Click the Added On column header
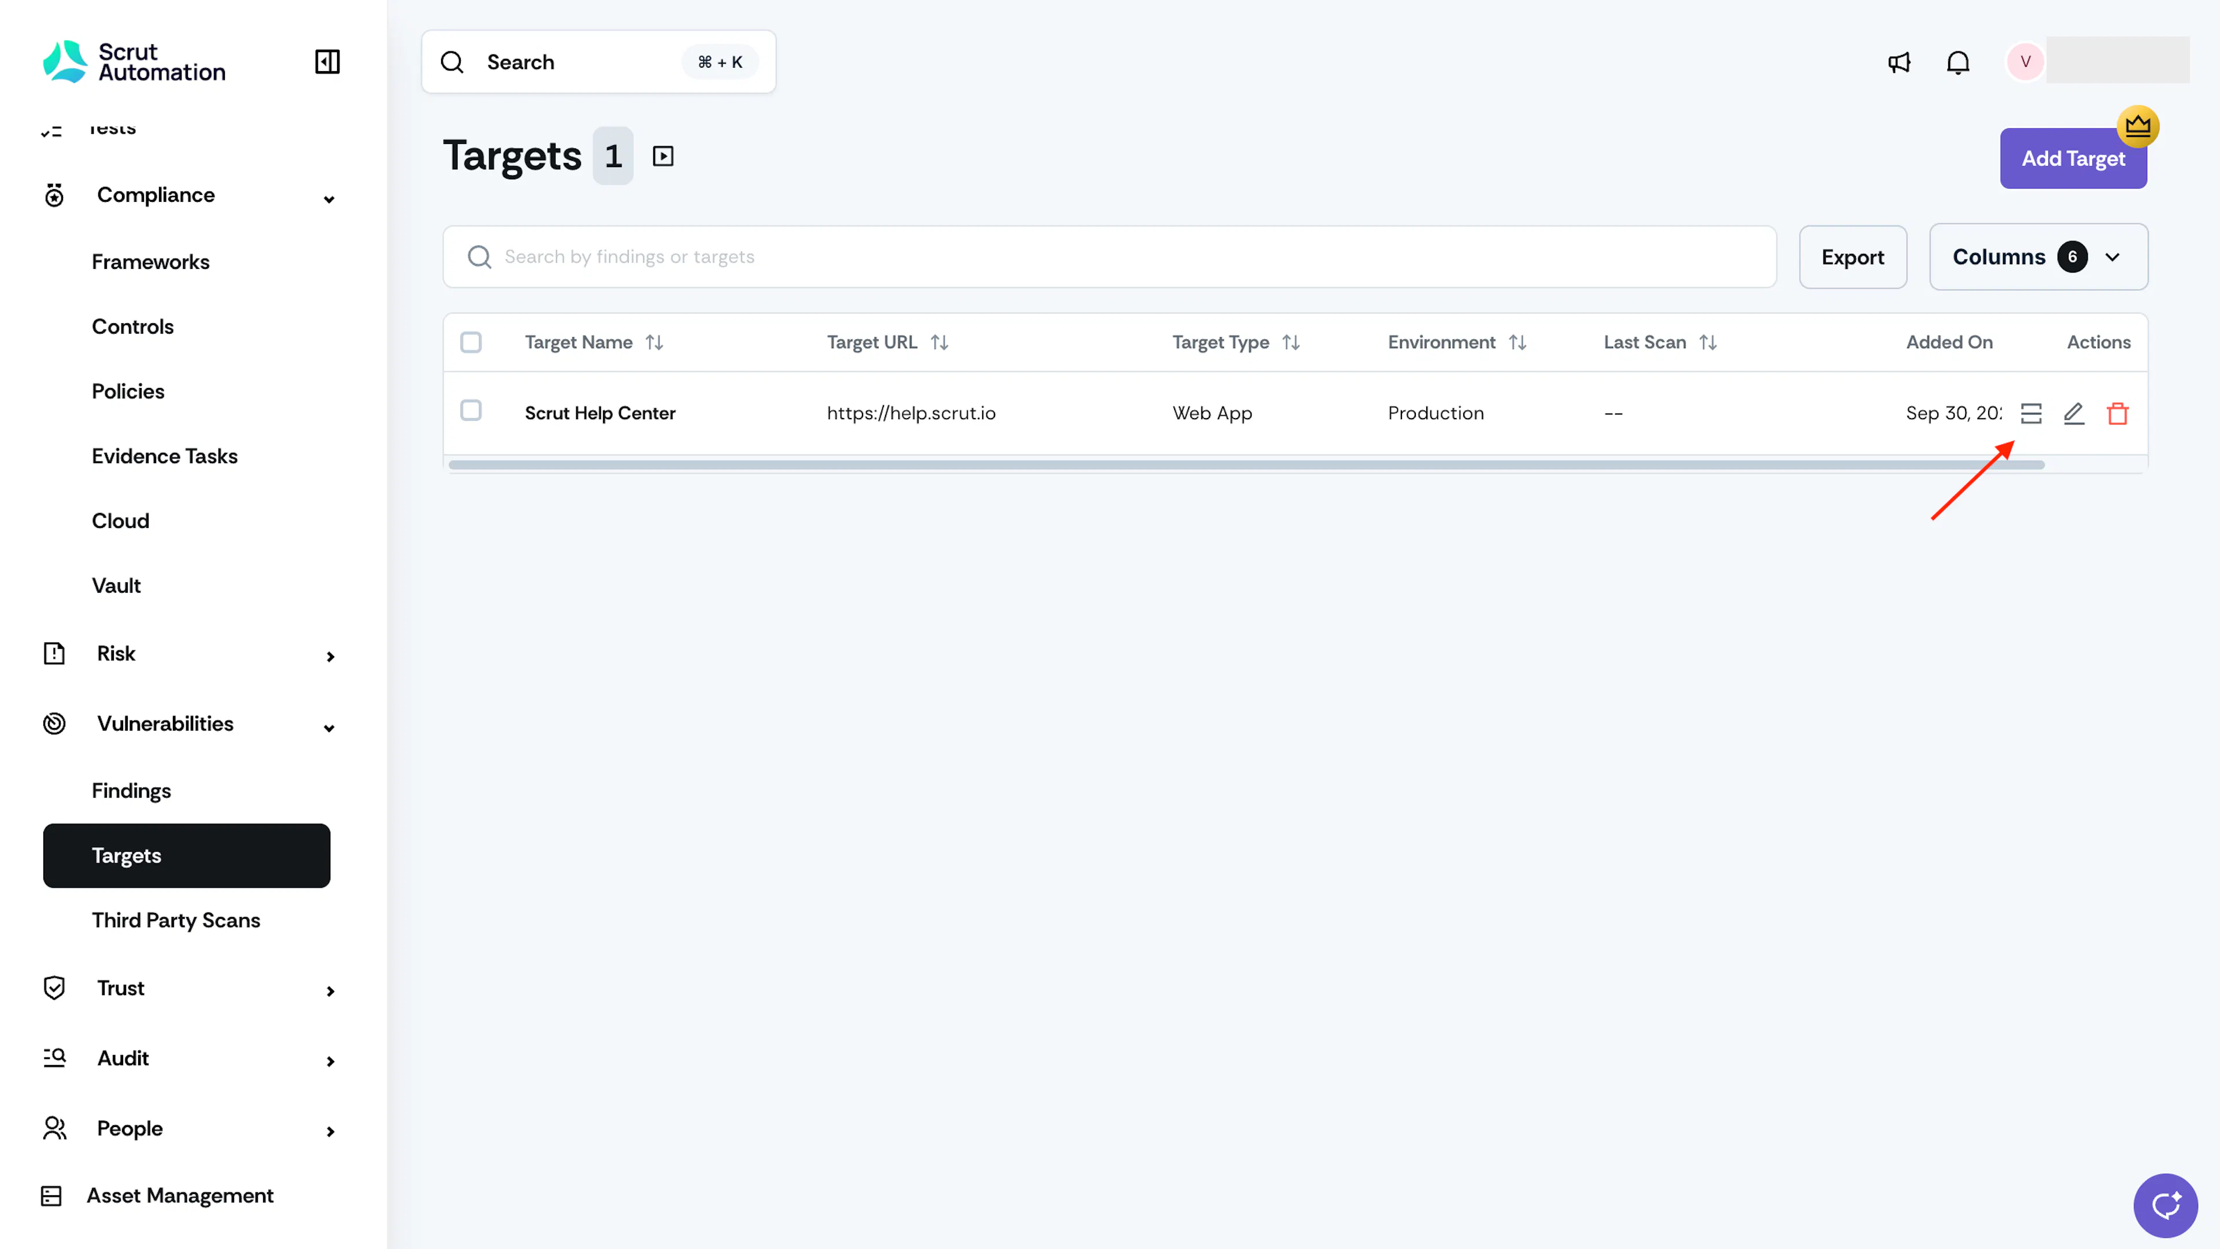This screenshot has width=2220, height=1249. point(1949,342)
